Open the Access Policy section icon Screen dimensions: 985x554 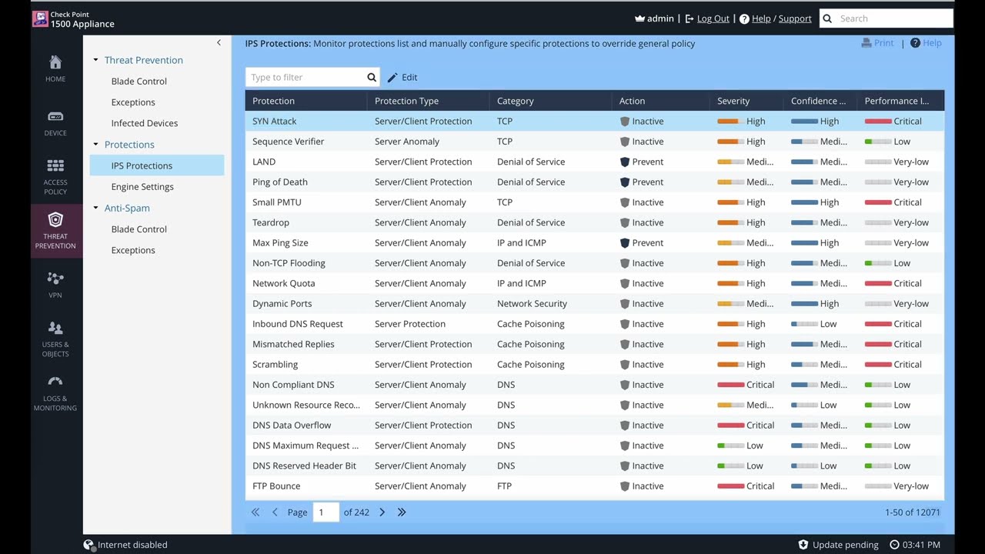tap(55, 165)
